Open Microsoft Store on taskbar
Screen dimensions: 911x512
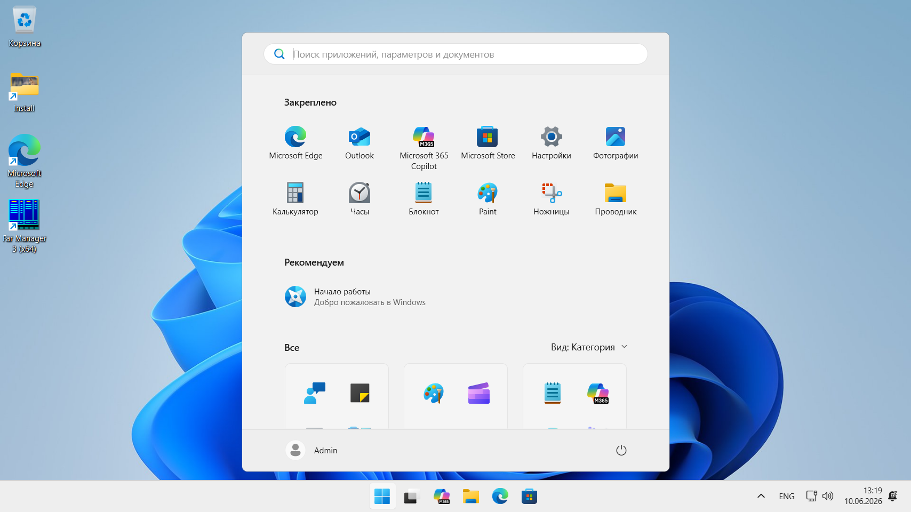(529, 497)
